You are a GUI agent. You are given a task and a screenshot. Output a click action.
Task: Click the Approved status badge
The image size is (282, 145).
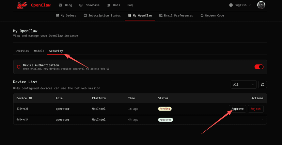166,120
